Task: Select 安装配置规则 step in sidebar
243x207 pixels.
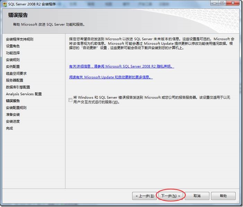Action: (x=16, y=108)
